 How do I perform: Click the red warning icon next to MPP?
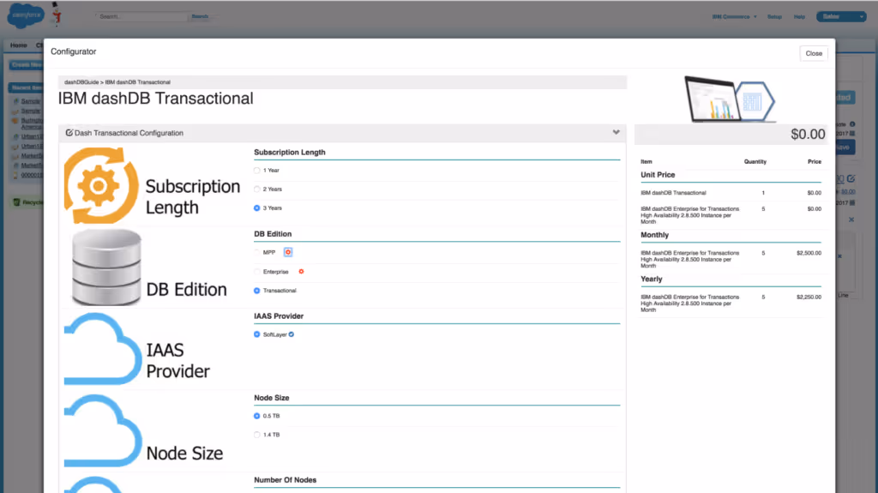click(288, 252)
